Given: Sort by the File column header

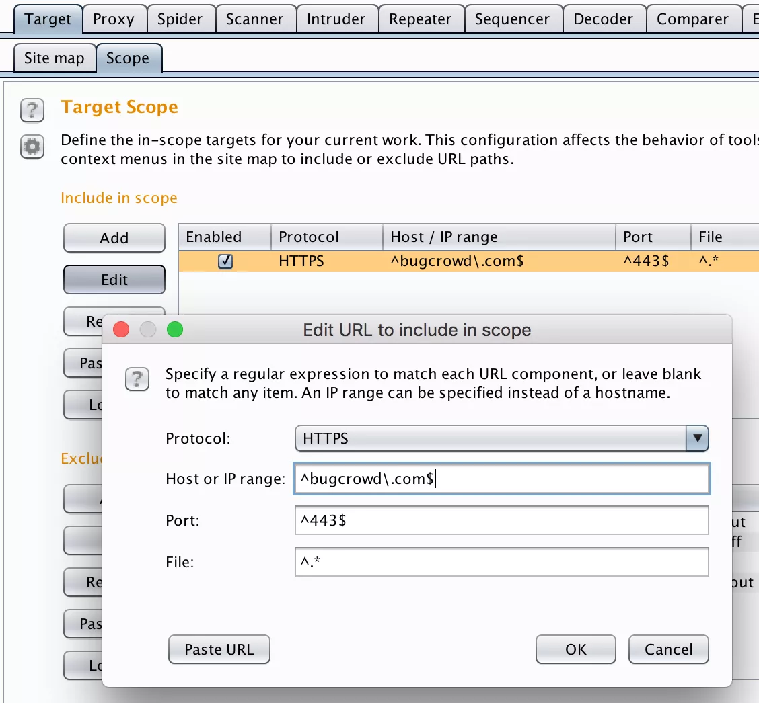Looking at the screenshot, I should [725, 237].
